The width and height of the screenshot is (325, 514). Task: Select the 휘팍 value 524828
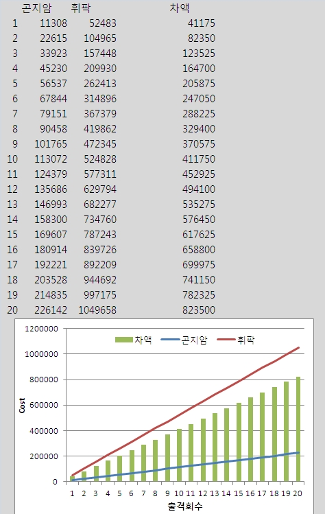pyautogui.click(x=100, y=159)
